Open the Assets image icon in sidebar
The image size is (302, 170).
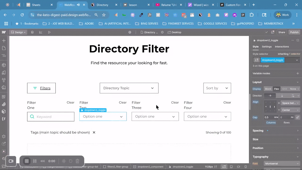point(4,87)
